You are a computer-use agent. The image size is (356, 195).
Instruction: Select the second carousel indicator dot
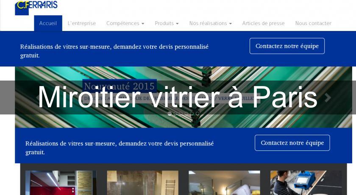click(175, 114)
